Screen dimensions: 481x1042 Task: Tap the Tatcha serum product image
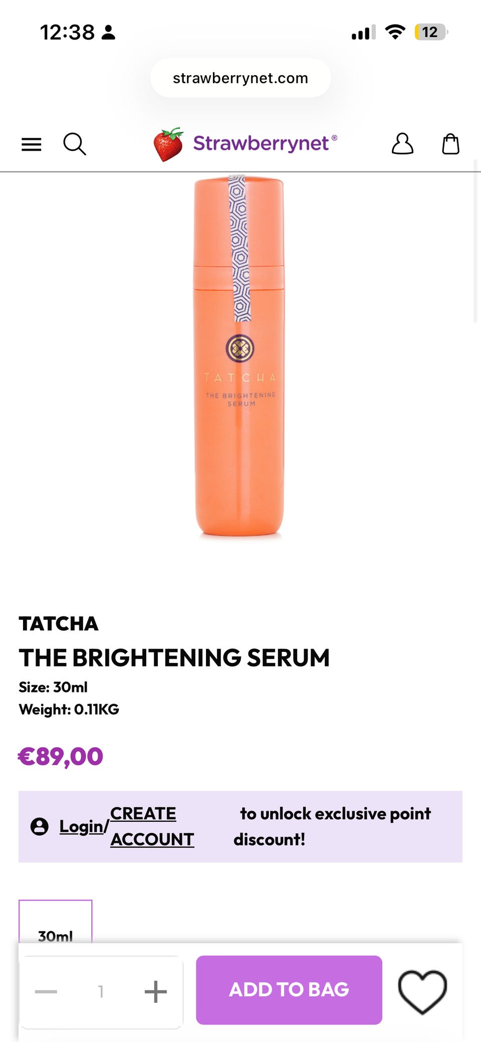(x=239, y=356)
